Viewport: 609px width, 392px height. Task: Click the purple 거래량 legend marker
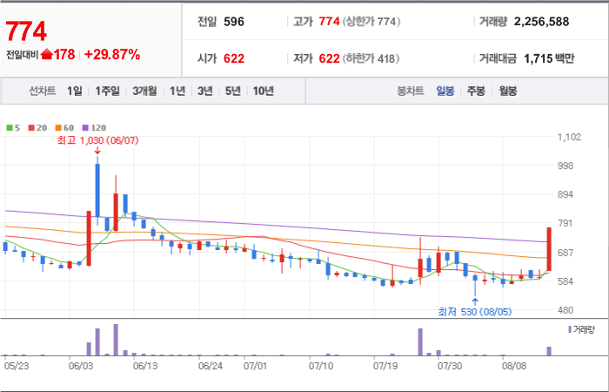click(570, 330)
